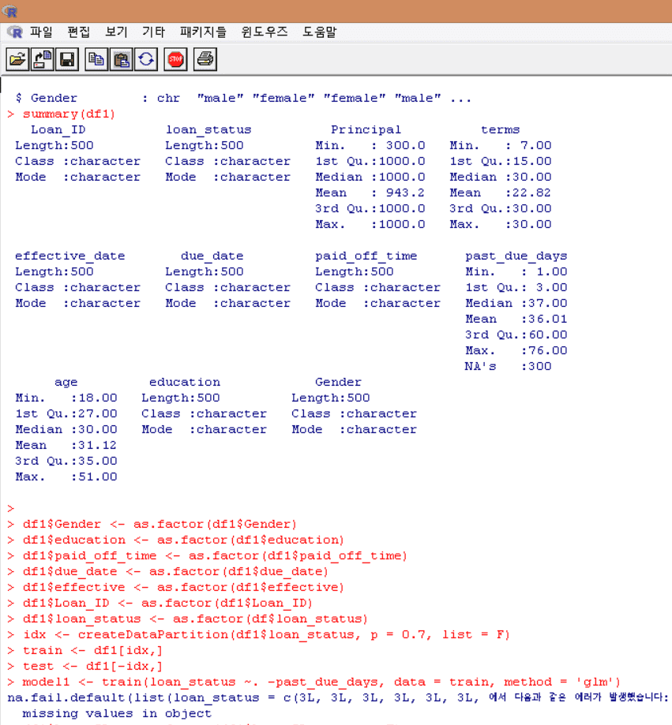Click the terms Min. 7.00 value
Viewport: 672px width, 725px height.
point(536,146)
